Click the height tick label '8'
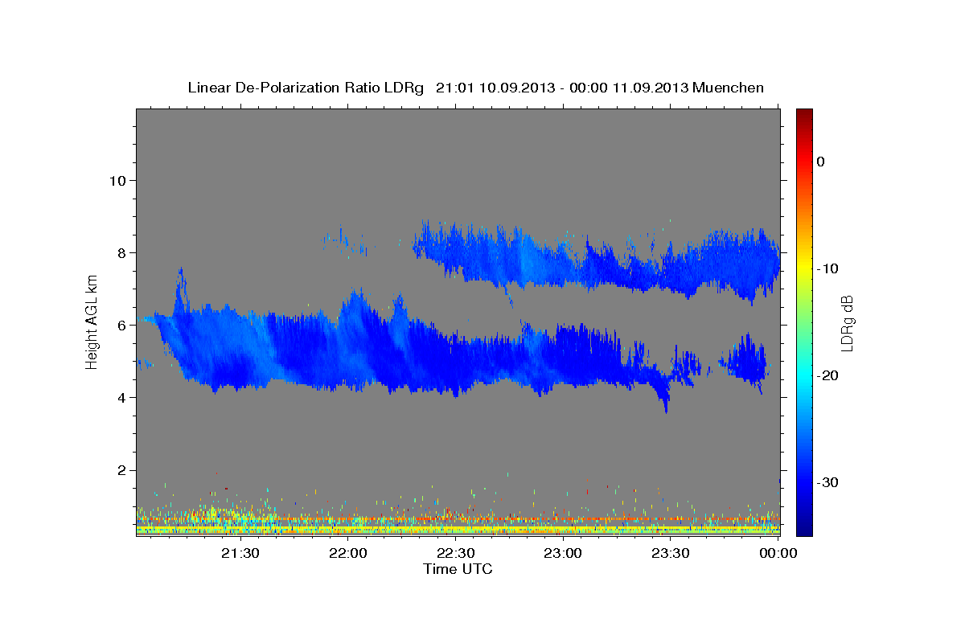 point(120,252)
